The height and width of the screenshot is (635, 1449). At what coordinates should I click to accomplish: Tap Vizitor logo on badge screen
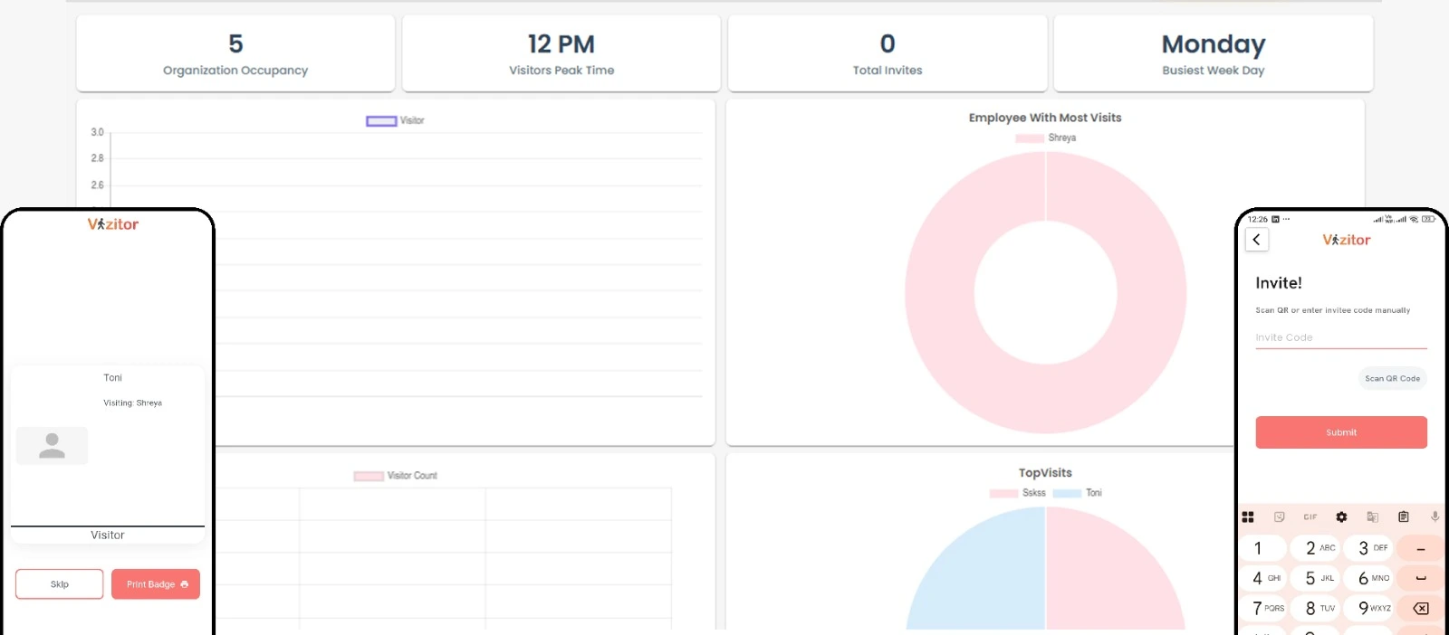click(x=113, y=224)
